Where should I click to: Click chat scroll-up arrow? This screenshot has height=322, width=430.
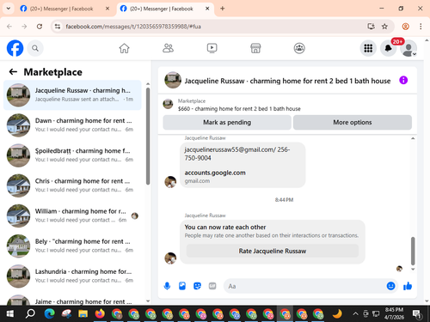pyautogui.click(x=413, y=138)
